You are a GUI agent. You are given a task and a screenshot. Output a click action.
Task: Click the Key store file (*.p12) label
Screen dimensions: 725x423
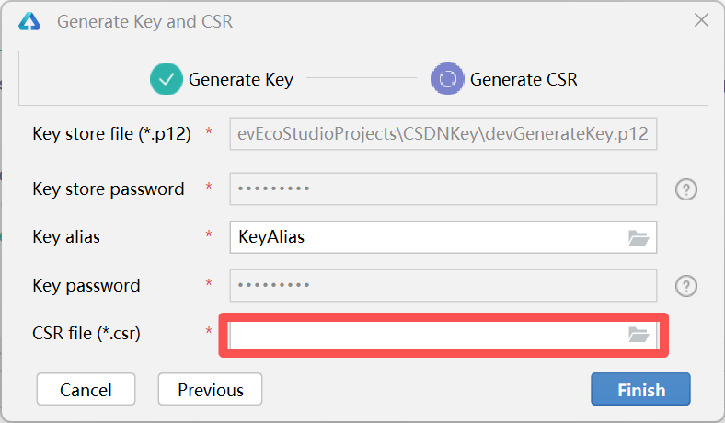[111, 134]
